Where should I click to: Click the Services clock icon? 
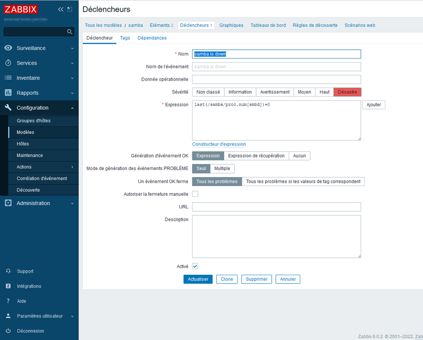(x=8, y=63)
